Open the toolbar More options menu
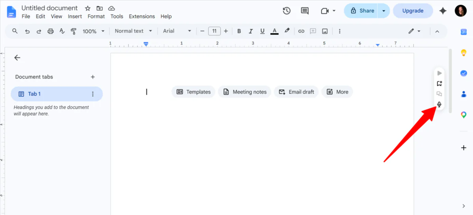The width and height of the screenshot is (473, 215). 340,31
